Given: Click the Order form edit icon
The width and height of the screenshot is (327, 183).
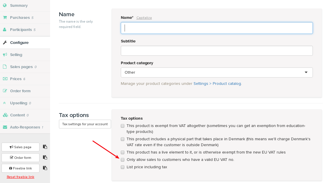Looking at the screenshot, I should tap(5, 91).
